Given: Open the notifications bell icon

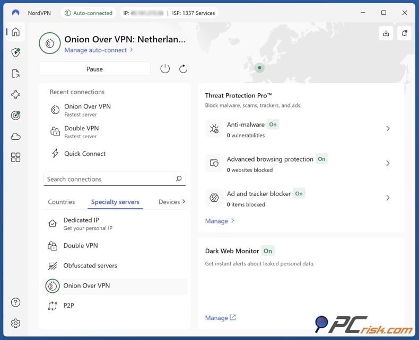Looking at the screenshot, I should point(404,33).
